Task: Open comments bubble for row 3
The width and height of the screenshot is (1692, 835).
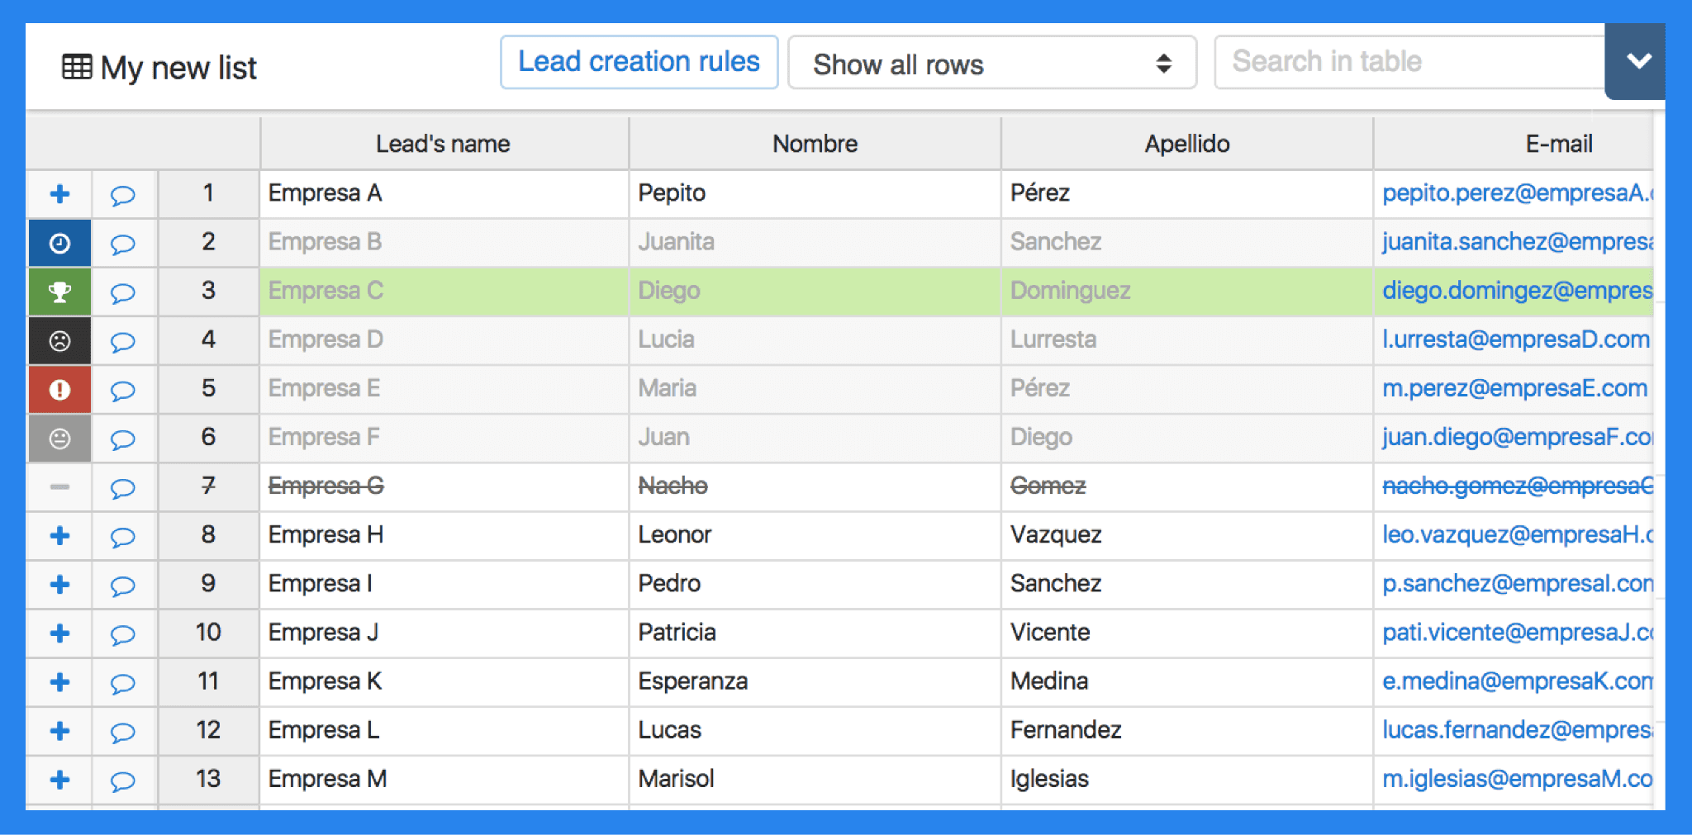Action: click(123, 292)
